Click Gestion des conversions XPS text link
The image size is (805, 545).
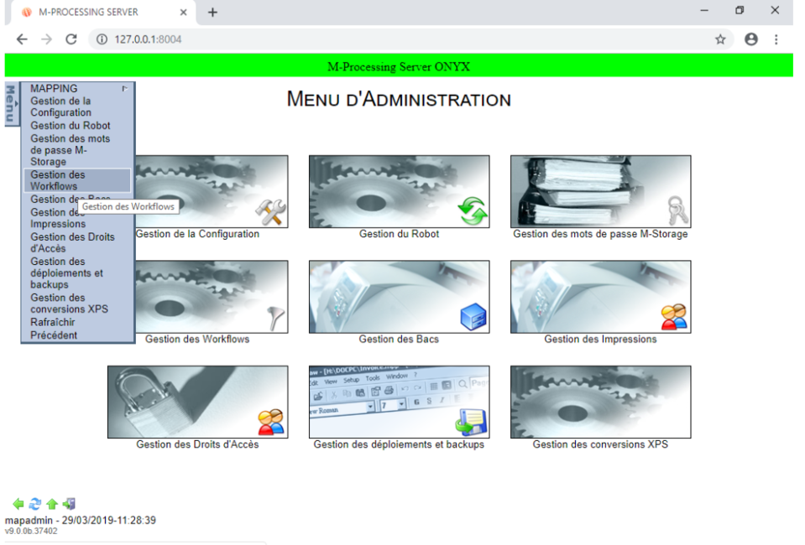[600, 444]
